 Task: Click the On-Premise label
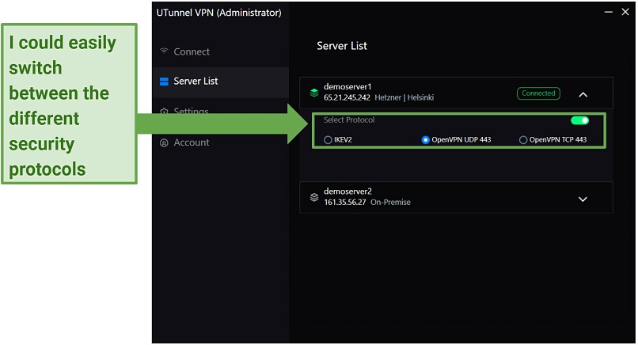point(390,203)
